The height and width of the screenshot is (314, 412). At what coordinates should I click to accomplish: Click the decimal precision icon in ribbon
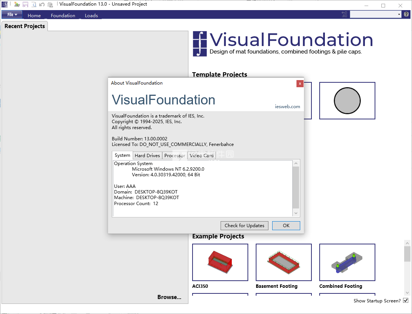pyautogui.click(x=344, y=14)
